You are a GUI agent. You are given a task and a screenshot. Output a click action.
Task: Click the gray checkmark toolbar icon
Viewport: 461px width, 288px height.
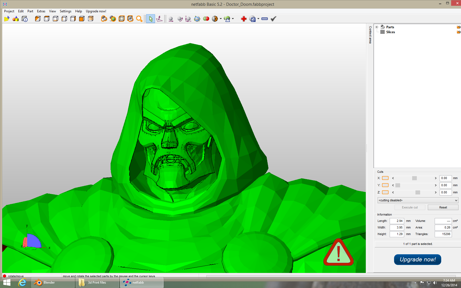tap(273, 19)
